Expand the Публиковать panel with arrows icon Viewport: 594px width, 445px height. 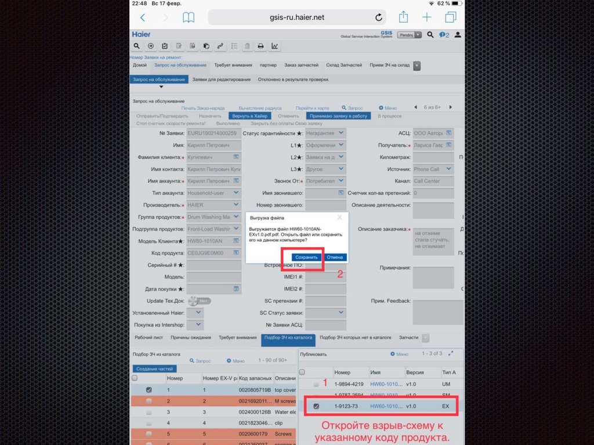coord(450,354)
